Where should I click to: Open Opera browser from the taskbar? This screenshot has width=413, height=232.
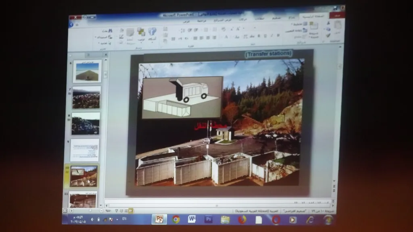(x=276, y=220)
